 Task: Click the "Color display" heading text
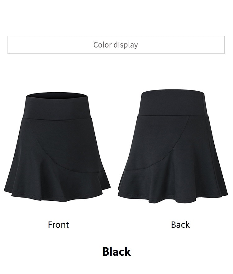click(x=116, y=45)
